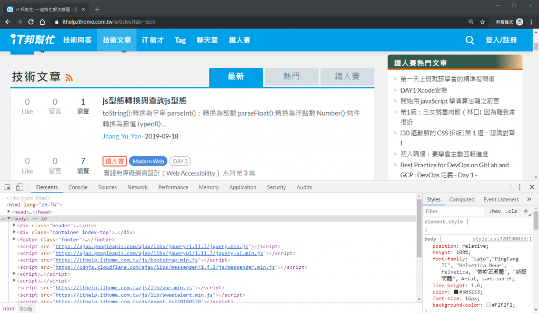Screen dimensions: 539x313
Task: Open the incognito profile icon
Action: [x=520, y=22]
